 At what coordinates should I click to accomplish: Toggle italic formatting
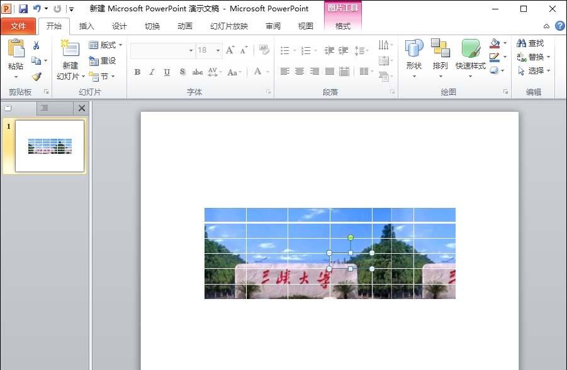tap(151, 72)
